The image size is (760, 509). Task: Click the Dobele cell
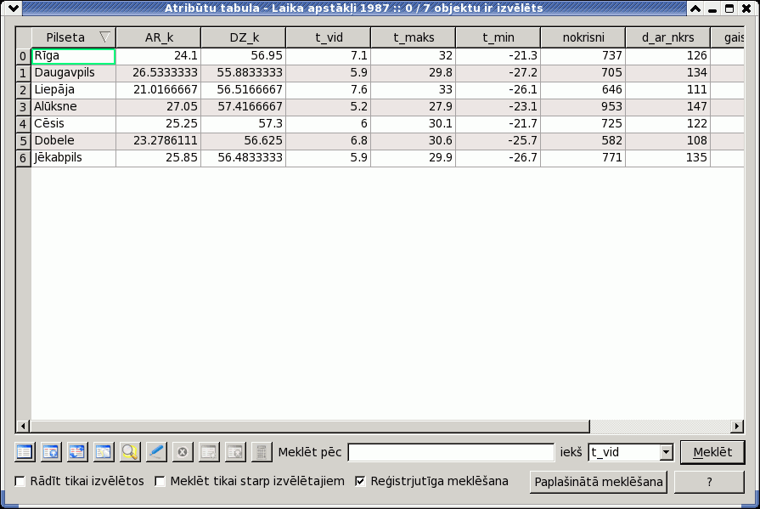click(74, 141)
